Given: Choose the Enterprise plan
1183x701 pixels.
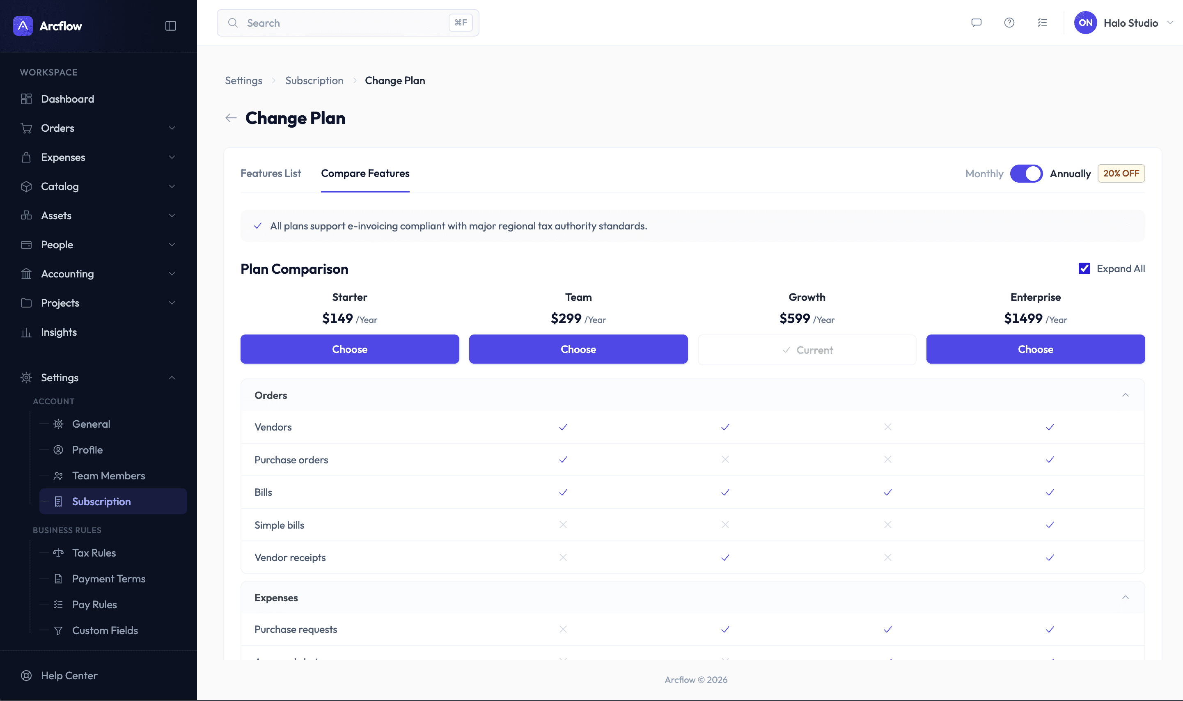Looking at the screenshot, I should [x=1036, y=349].
